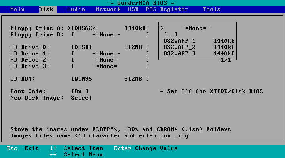Click the 612MB size of WIN95
Image resolution: width=285 pixels, height=158 pixels.
click(x=133, y=79)
